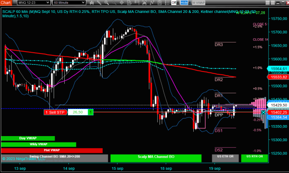Viewport: 289px width, 173px height.
Task: Click the second link square button
Action: tap(272, 3)
